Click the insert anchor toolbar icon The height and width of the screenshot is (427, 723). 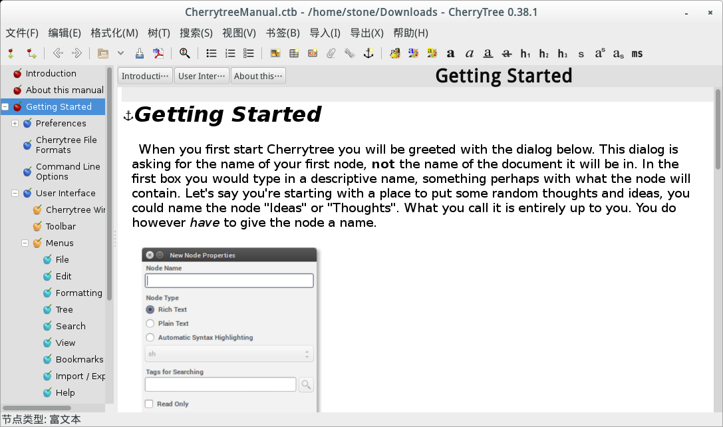click(368, 53)
